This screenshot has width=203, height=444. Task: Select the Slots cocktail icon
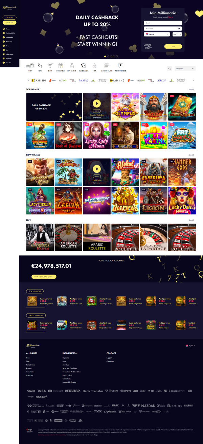tap(50, 67)
